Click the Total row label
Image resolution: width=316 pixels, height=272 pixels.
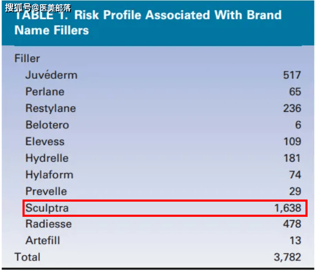click(27, 257)
